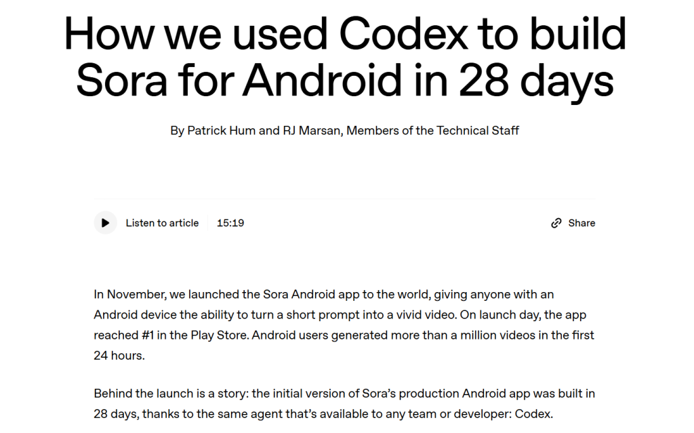Click the "Listen to article" label
The width and height of the screenshot is (694, 433).
162,223
